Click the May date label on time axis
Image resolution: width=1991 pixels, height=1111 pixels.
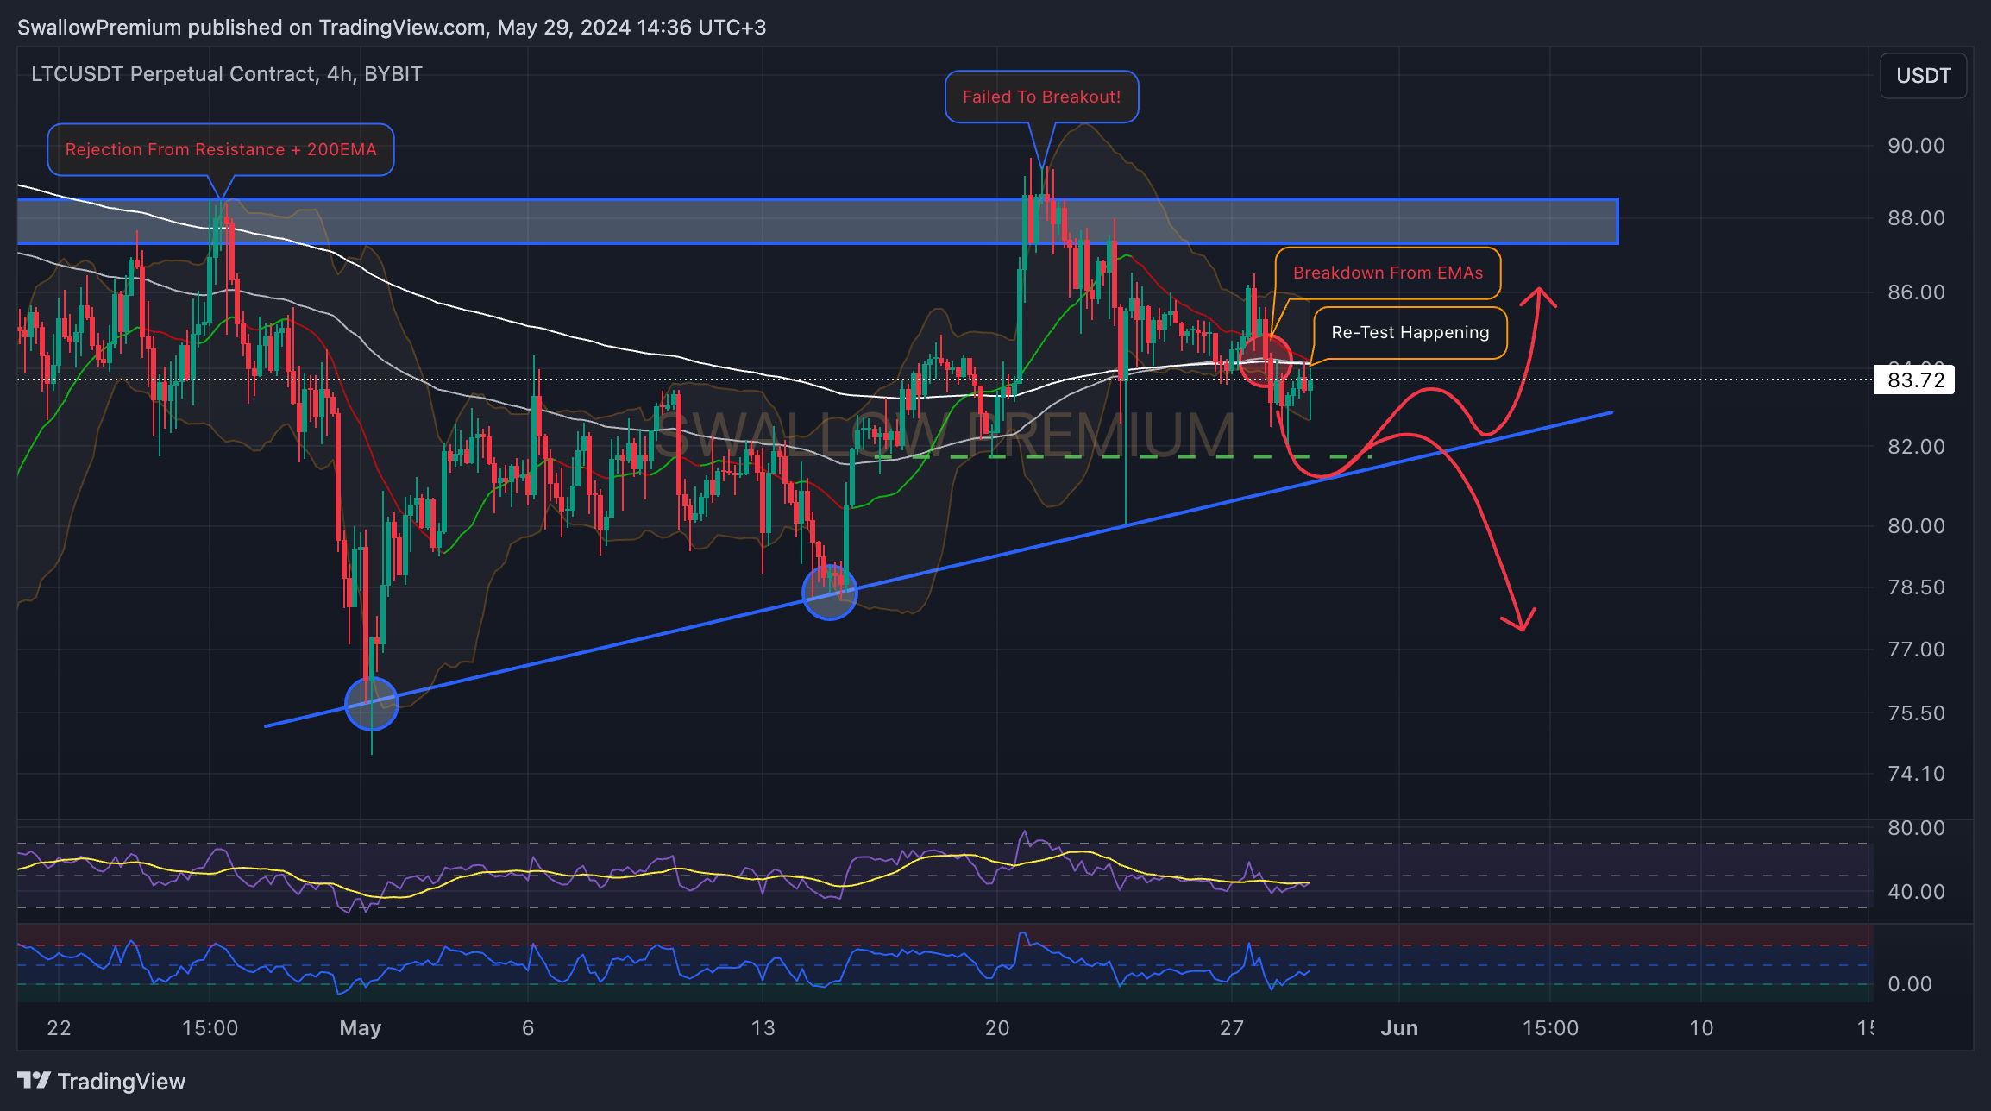361,1028
